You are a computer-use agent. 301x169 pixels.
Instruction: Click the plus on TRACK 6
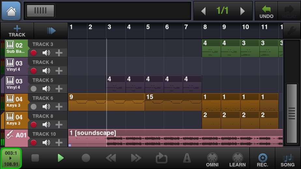point(59,107)
